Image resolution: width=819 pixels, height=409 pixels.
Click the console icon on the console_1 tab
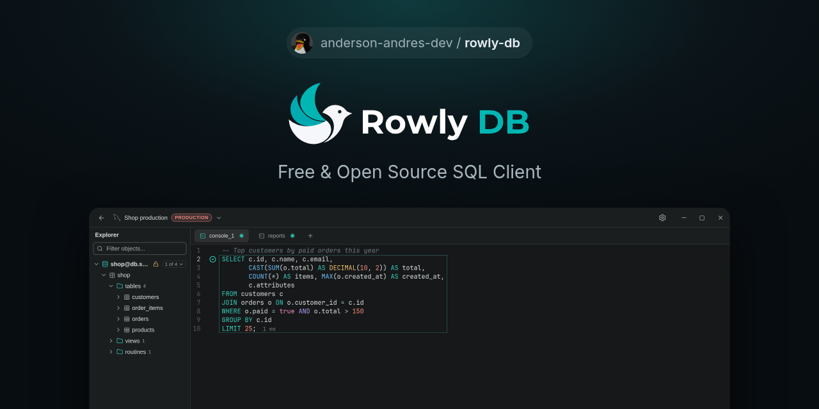[203, 236]
